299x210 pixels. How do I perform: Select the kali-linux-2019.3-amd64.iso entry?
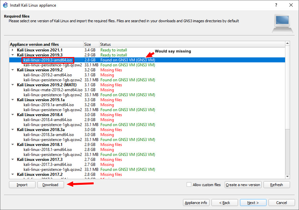pos(47,60)
